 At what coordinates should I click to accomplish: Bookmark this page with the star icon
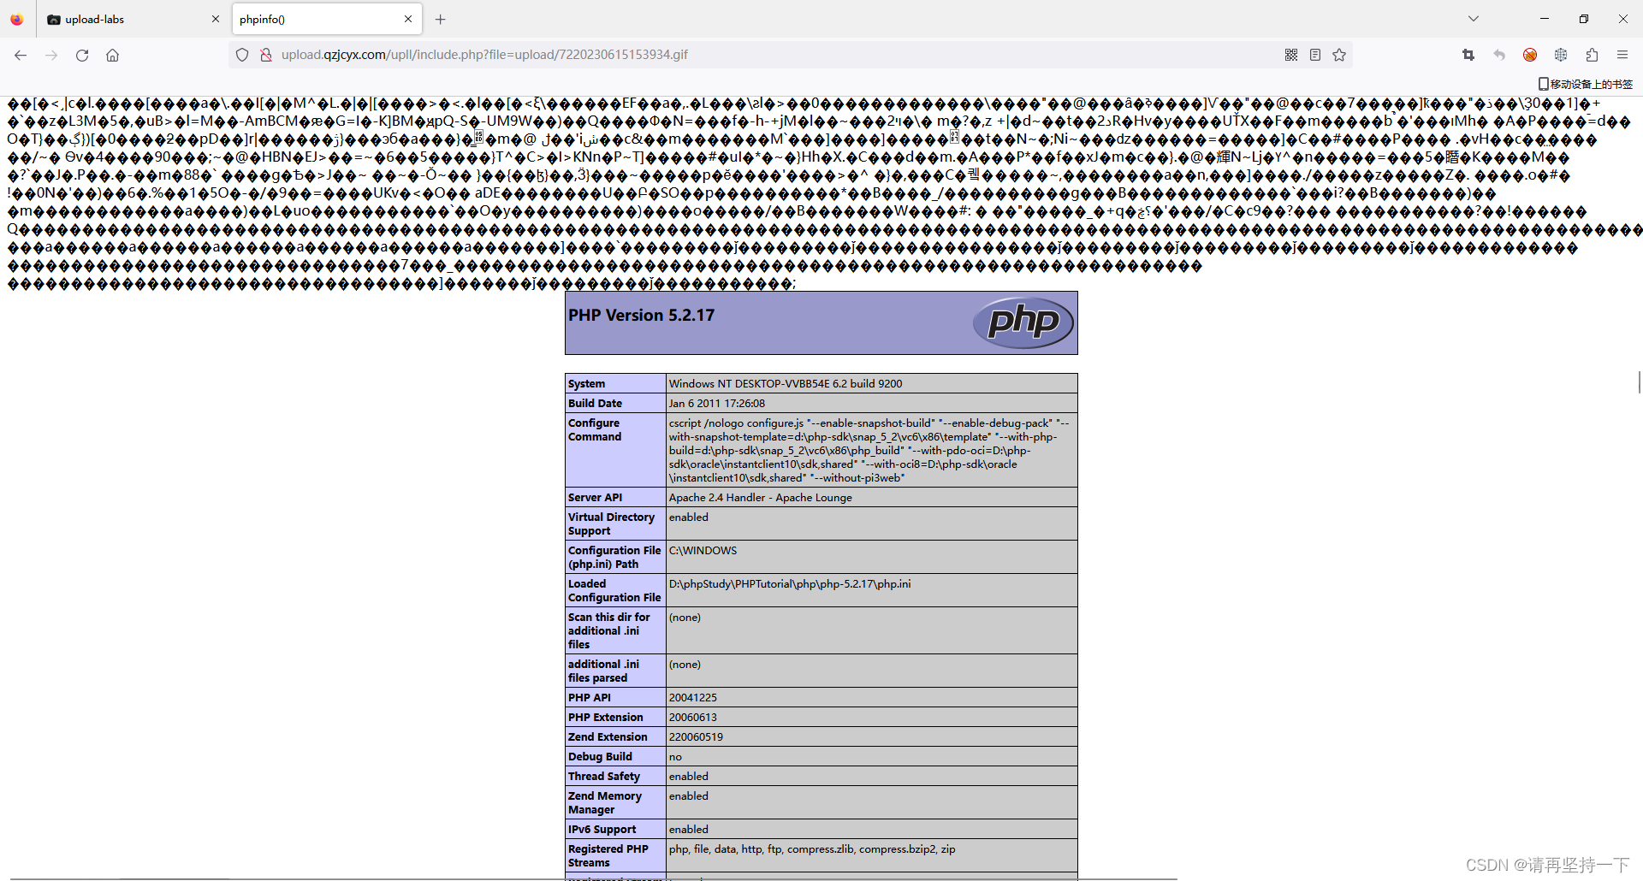coord(1339,55)
